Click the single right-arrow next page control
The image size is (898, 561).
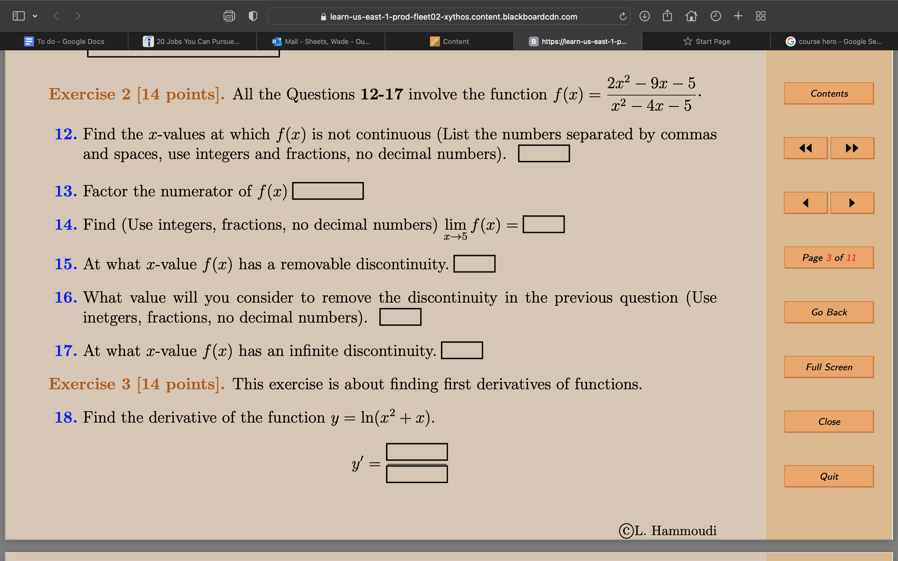tap(852, 203)
